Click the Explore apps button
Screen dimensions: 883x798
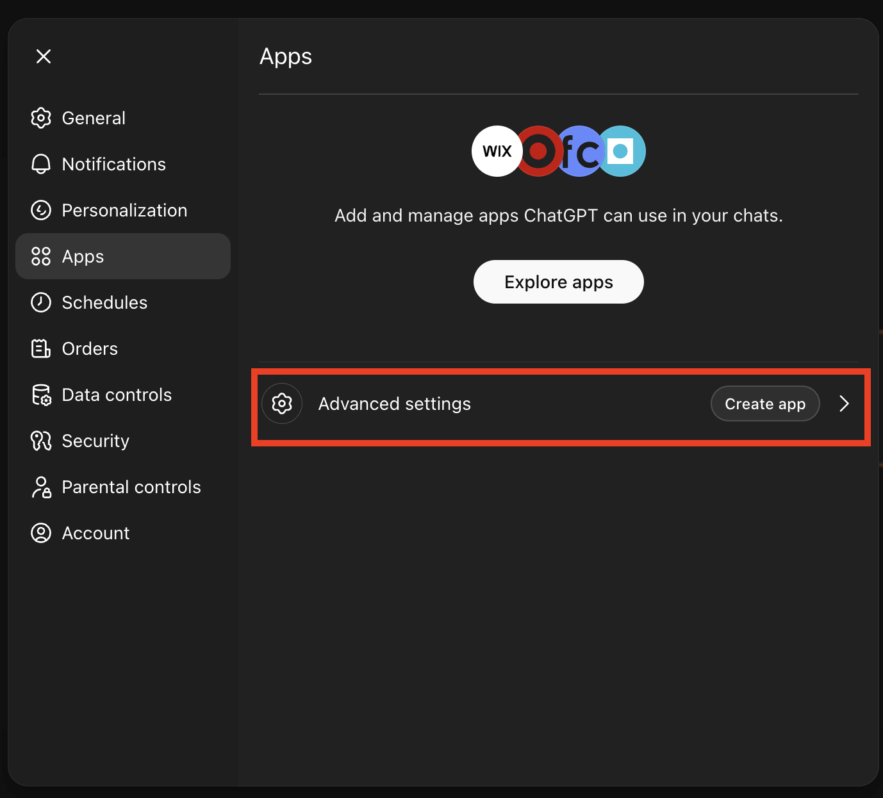coord(559,282)
